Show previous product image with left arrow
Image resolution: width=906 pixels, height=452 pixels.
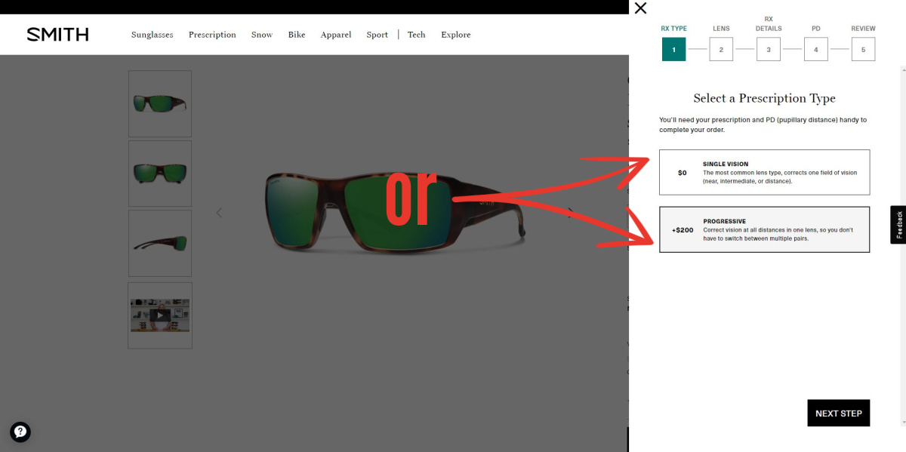click(219, 213)
